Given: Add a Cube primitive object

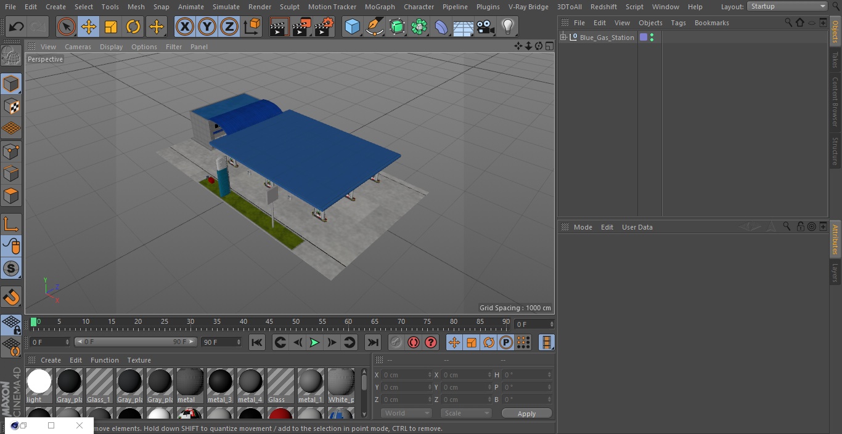Looking at the screenshot, I should 353,27.
